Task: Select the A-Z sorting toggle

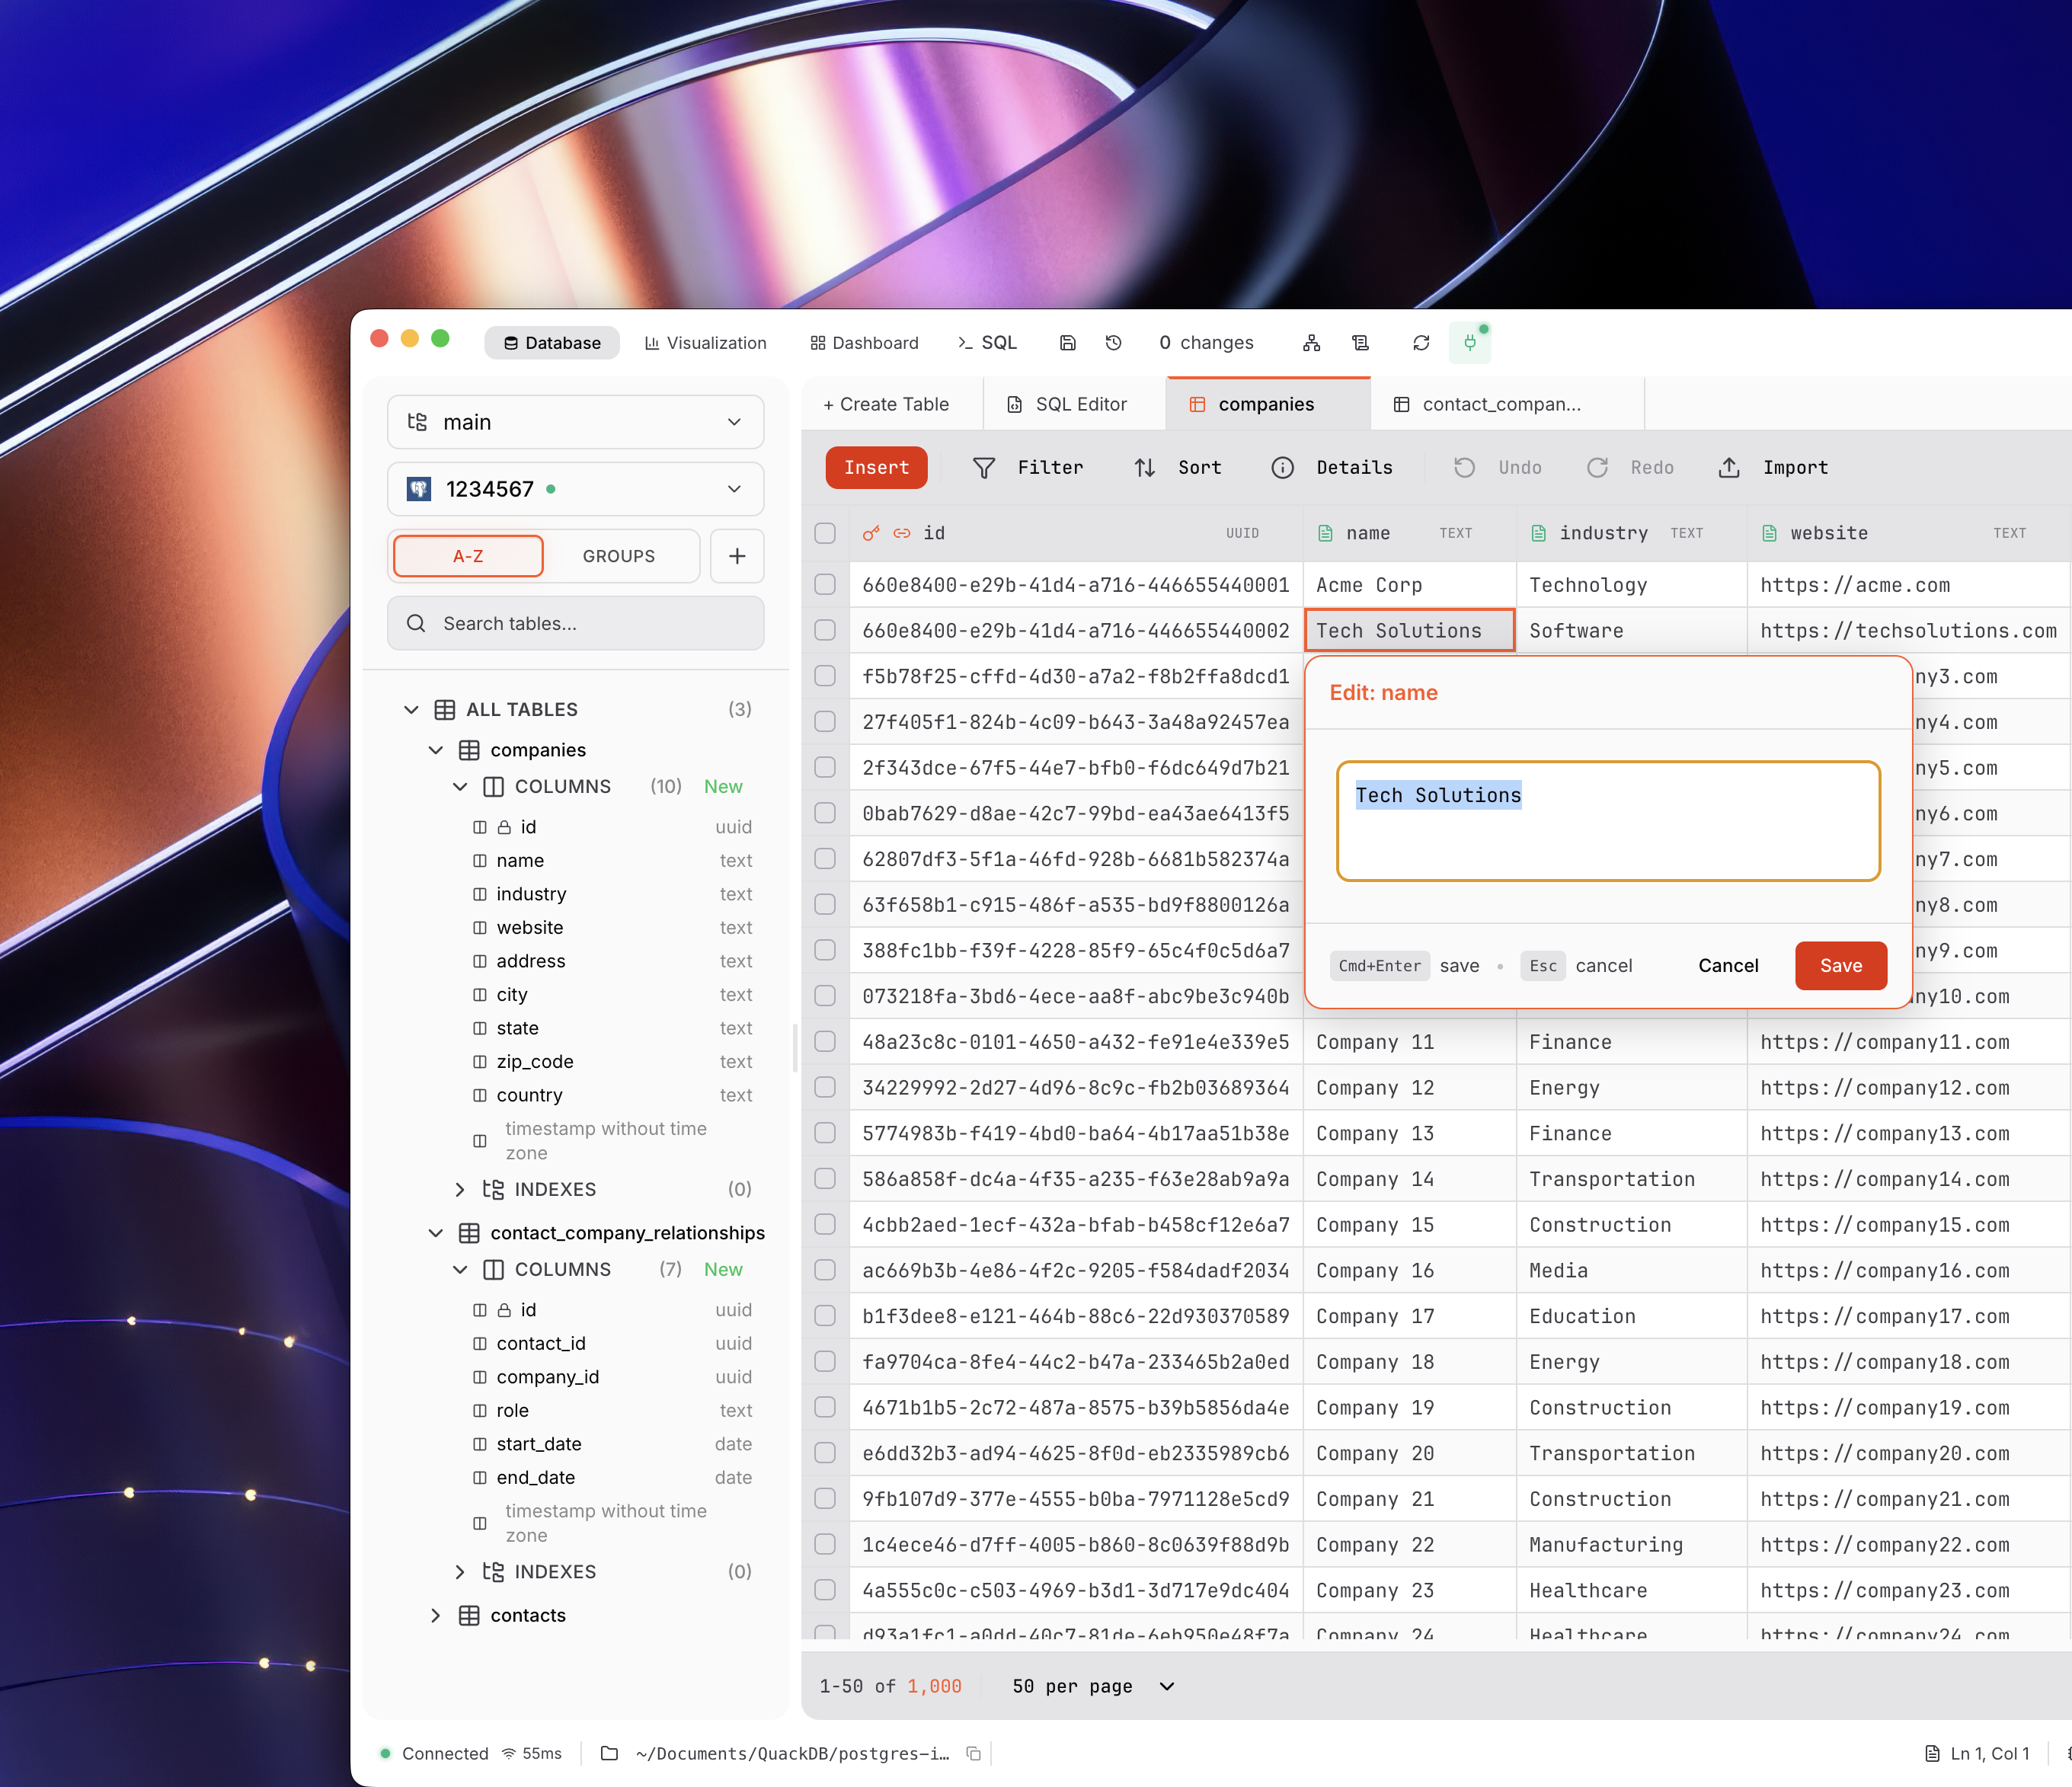Action: [x=468, y=556]
